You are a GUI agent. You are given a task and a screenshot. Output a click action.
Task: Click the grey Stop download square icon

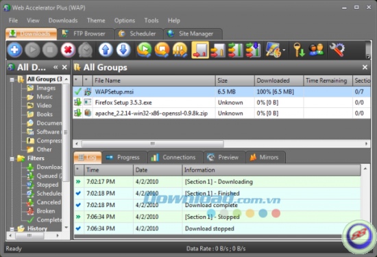50,50
